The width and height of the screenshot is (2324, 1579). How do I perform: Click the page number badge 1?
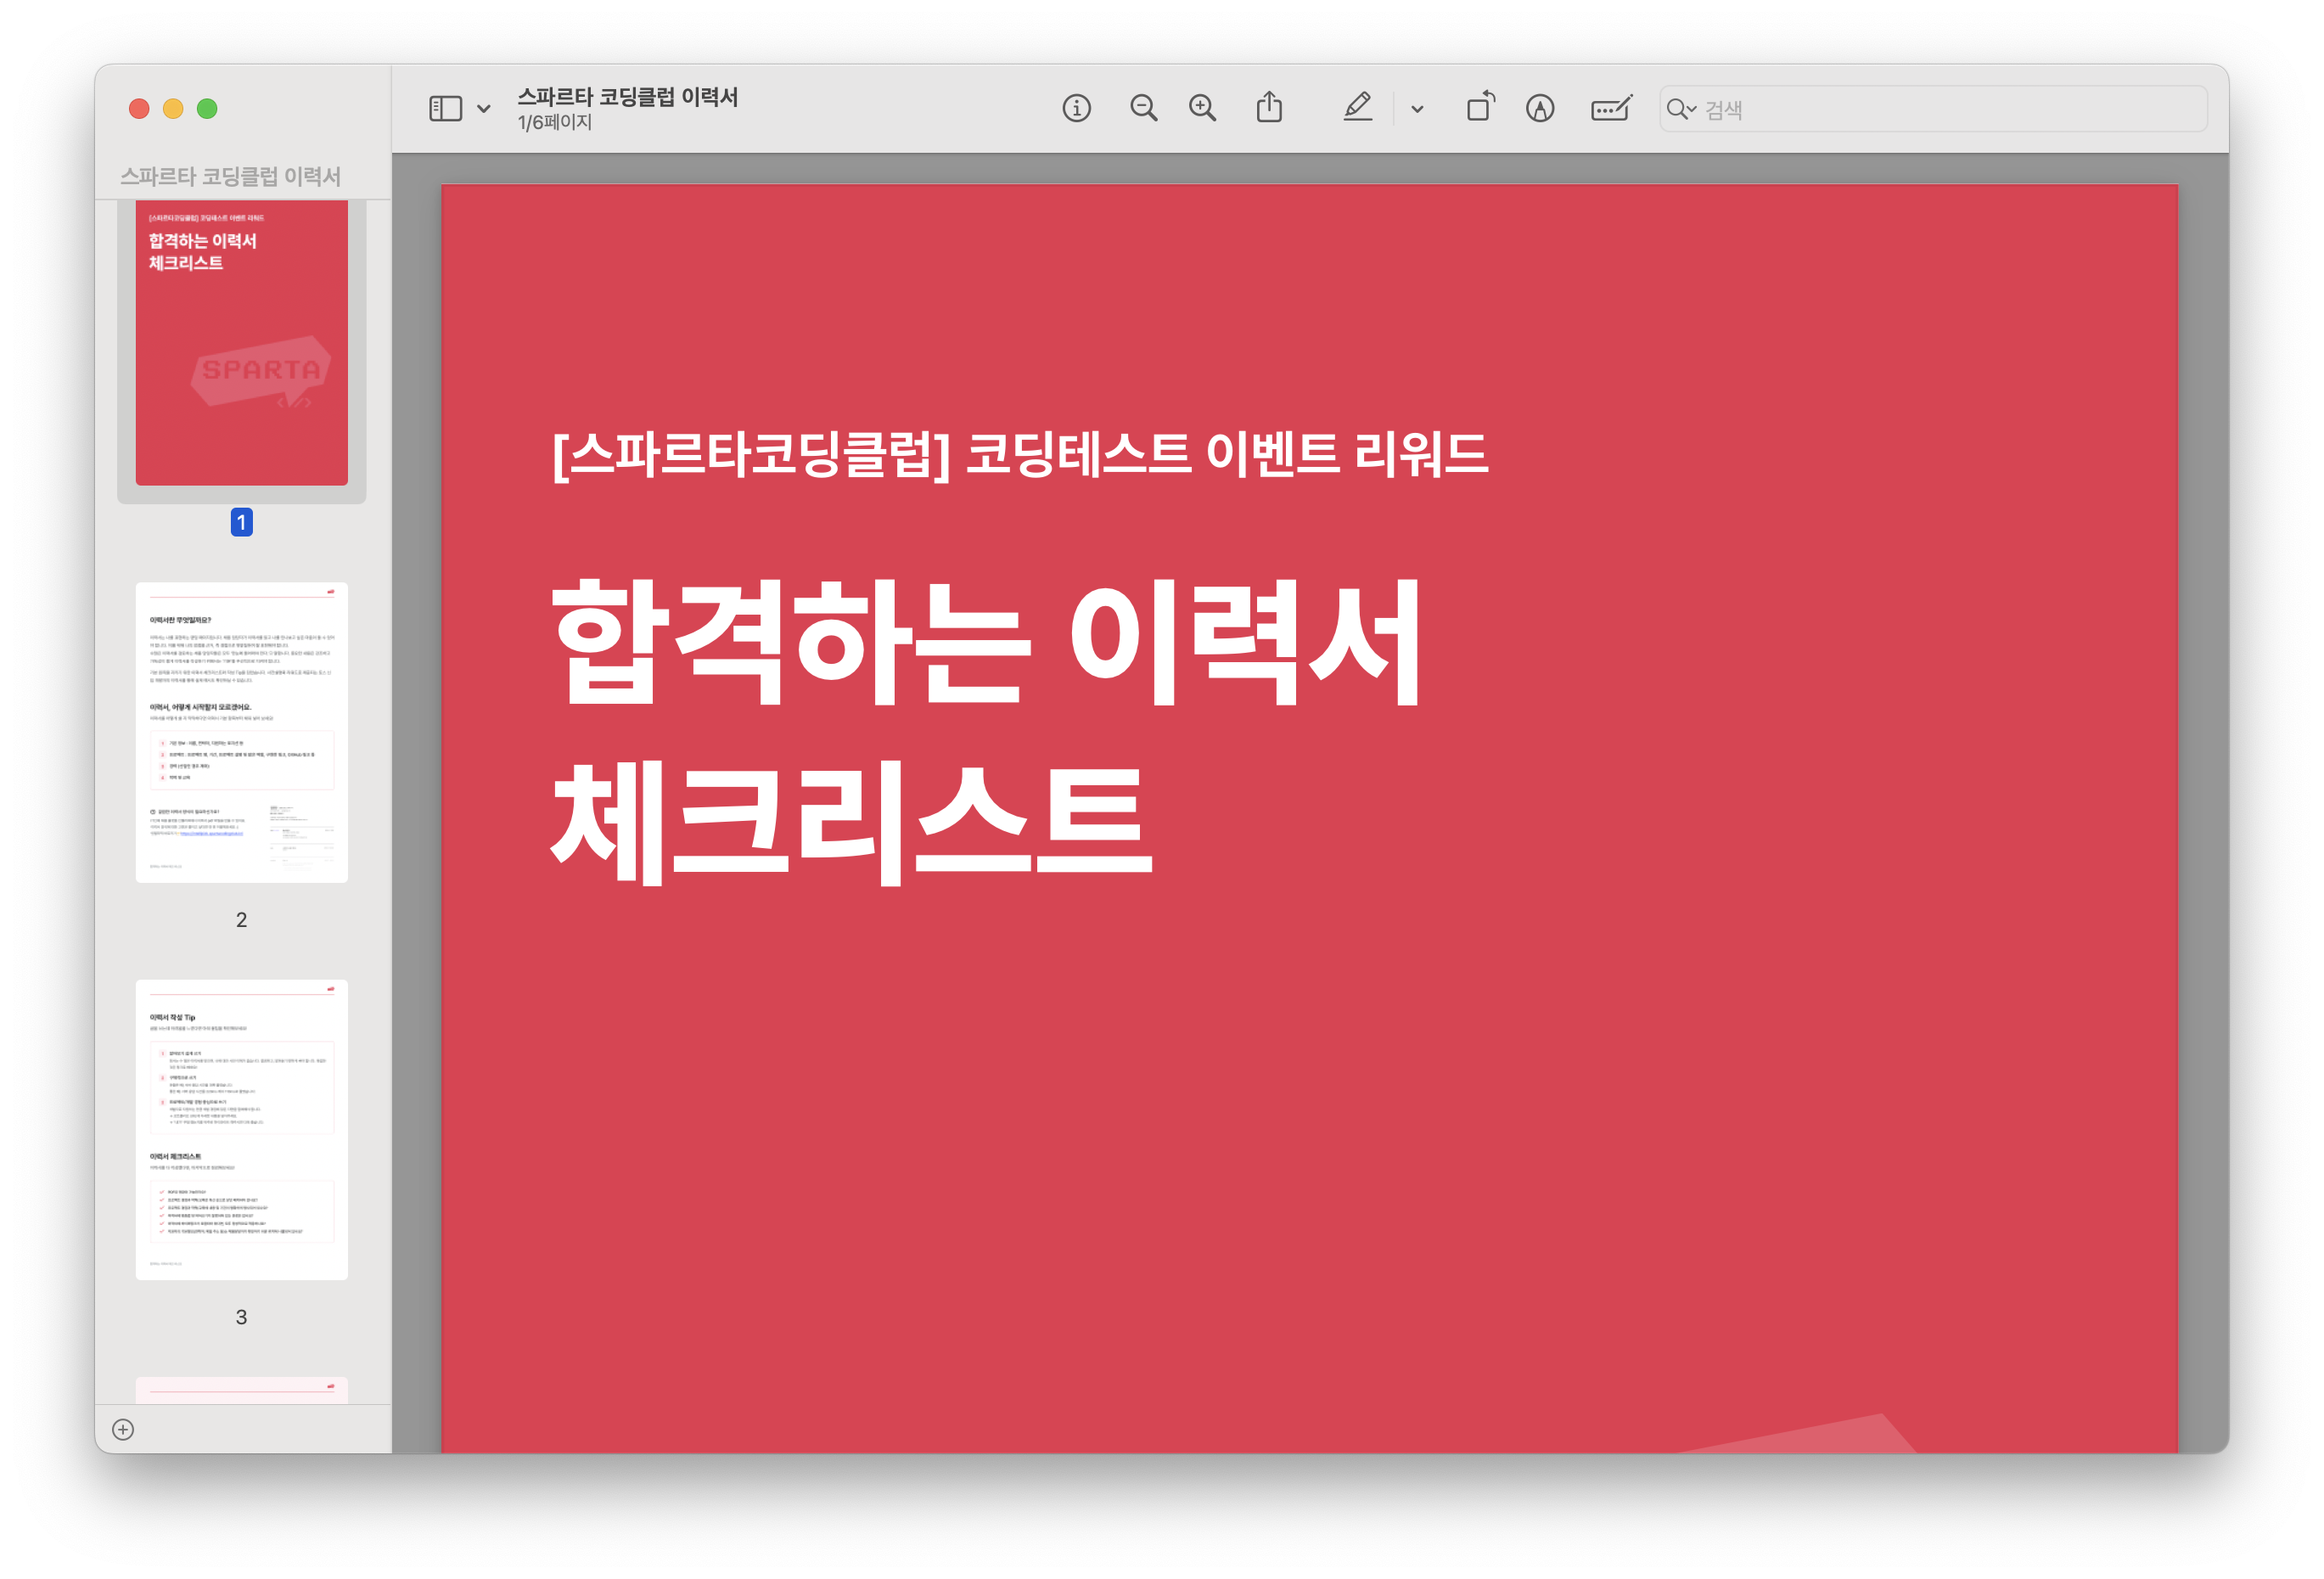tap(241, 522)
